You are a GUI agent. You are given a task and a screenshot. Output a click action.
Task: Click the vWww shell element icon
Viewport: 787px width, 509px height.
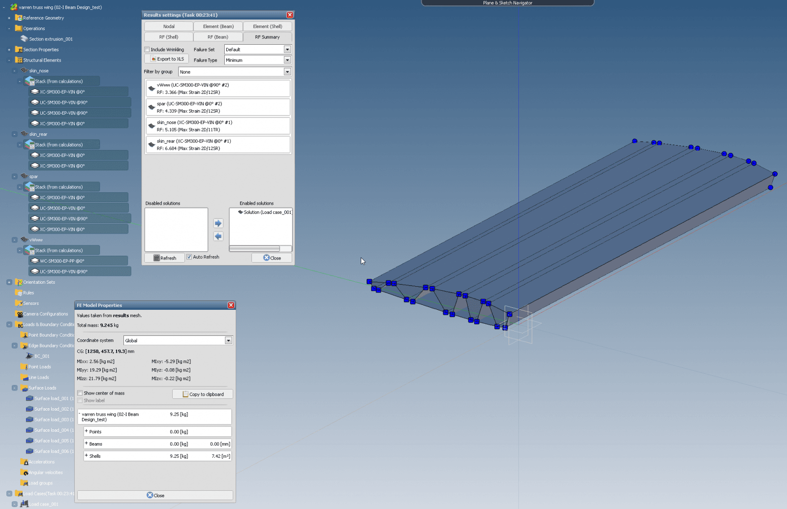24,240
